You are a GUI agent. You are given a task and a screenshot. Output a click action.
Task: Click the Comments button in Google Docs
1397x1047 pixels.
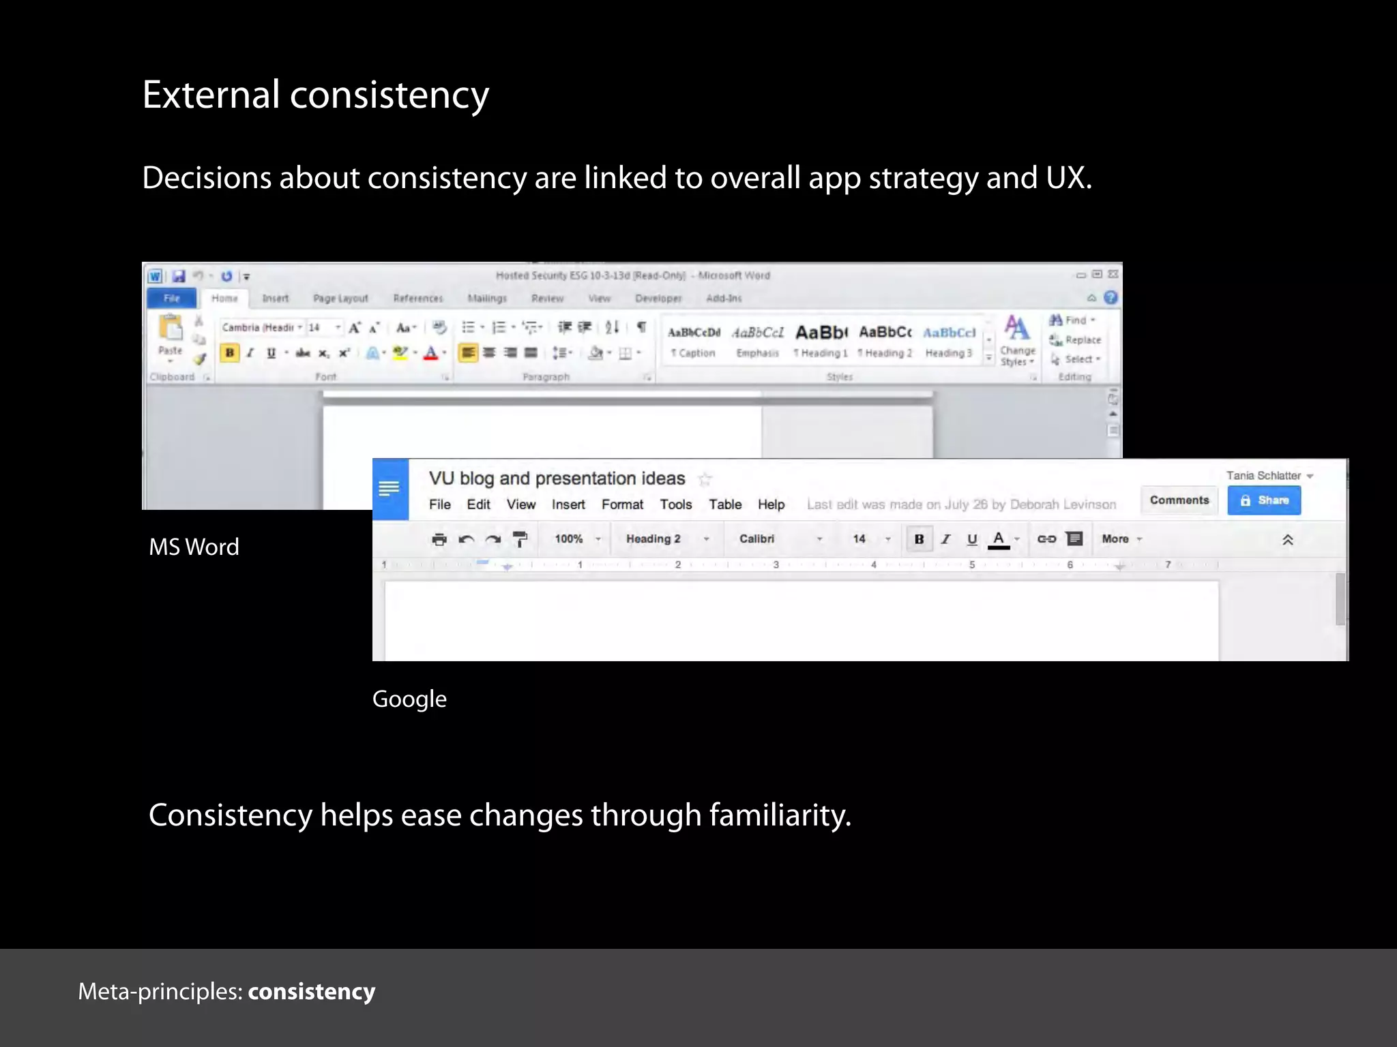coord(1179,500)
